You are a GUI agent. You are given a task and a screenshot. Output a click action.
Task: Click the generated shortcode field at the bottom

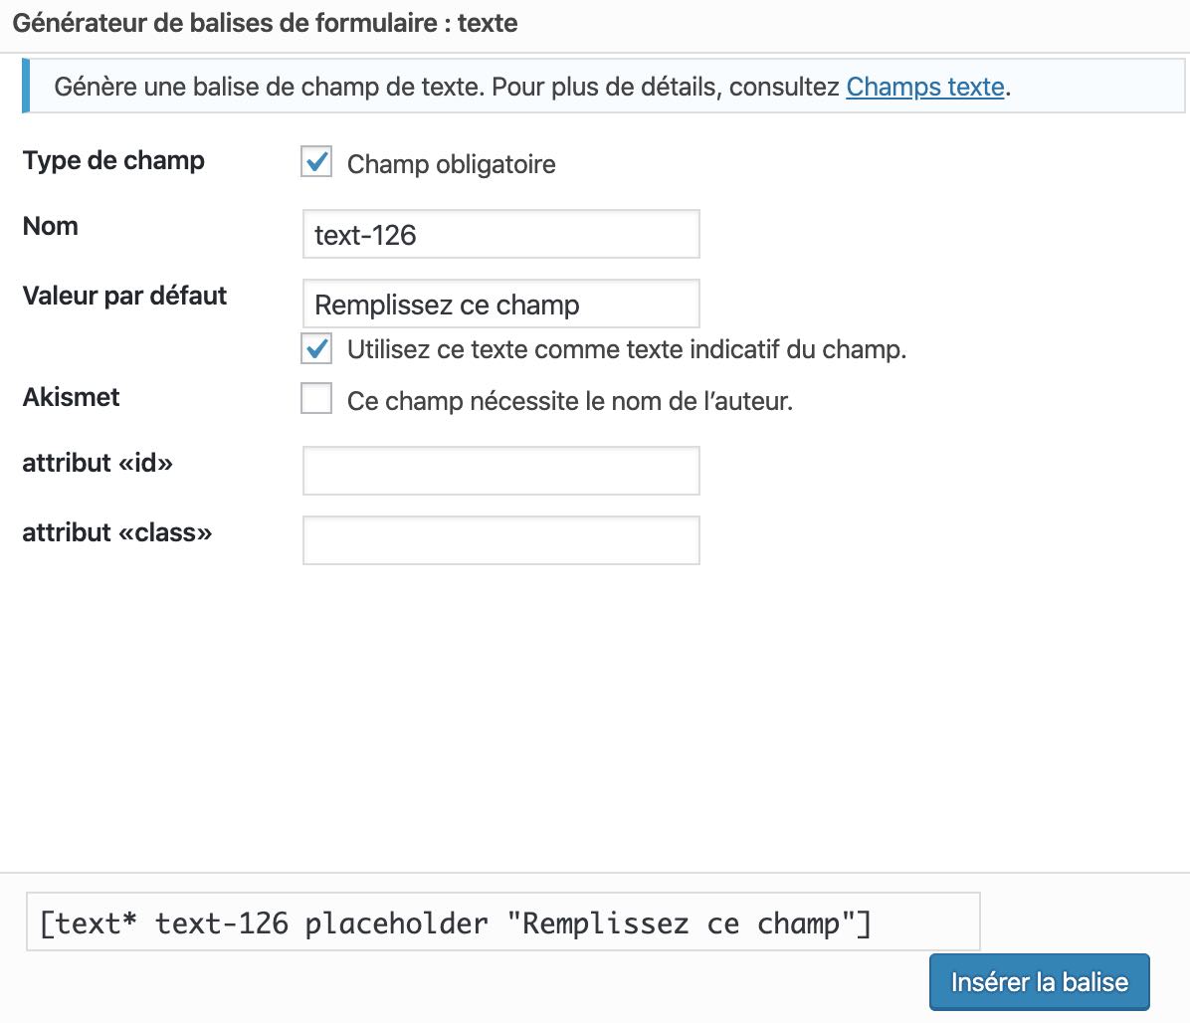(502, 922)
